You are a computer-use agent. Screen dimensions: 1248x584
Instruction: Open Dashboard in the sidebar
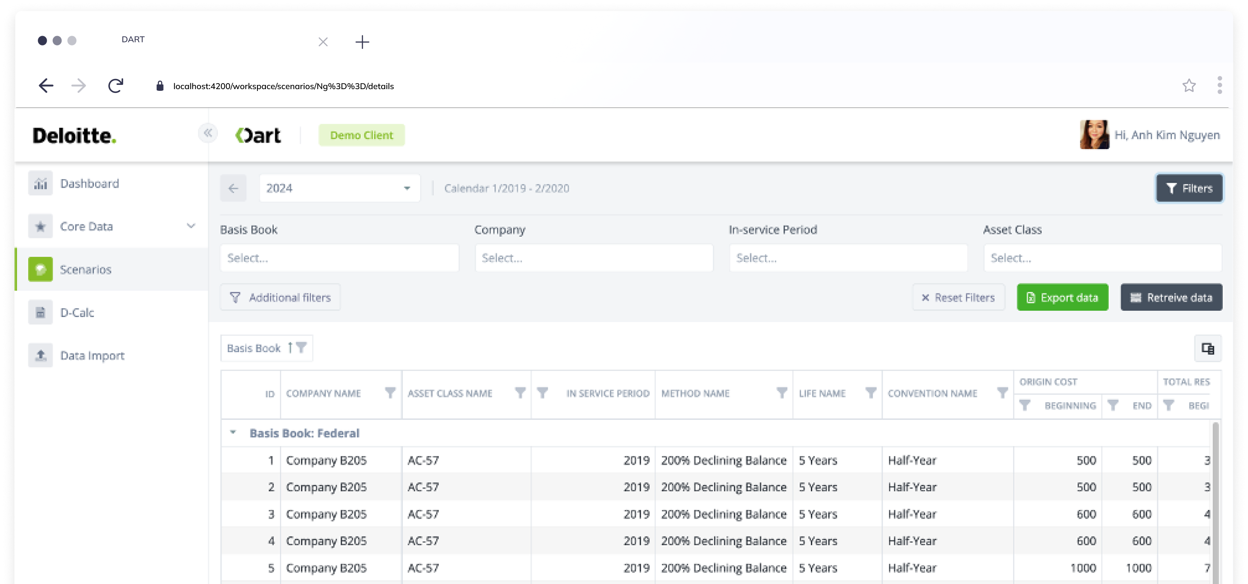tap(90, 183)
